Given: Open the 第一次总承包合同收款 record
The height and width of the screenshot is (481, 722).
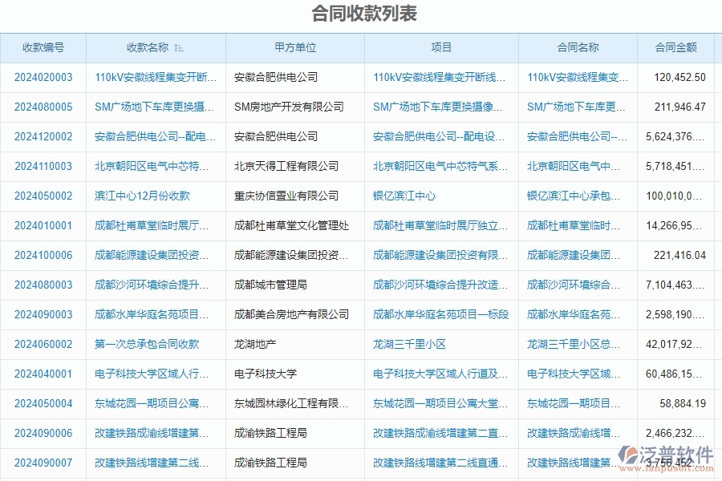Looking at the screenshot, I should click(146, 344).
